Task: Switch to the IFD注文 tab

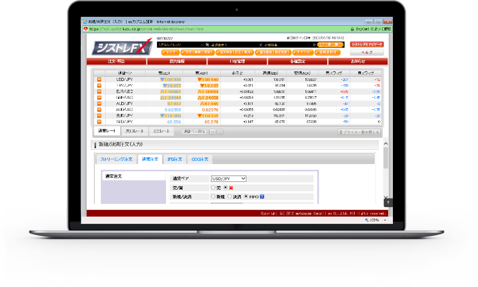Action: 174,159
